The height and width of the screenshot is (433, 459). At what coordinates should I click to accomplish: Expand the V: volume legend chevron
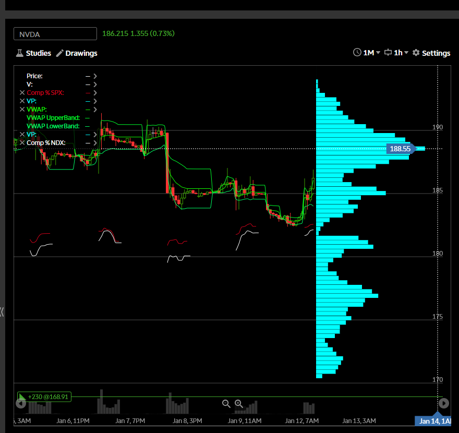click(95, 85)
